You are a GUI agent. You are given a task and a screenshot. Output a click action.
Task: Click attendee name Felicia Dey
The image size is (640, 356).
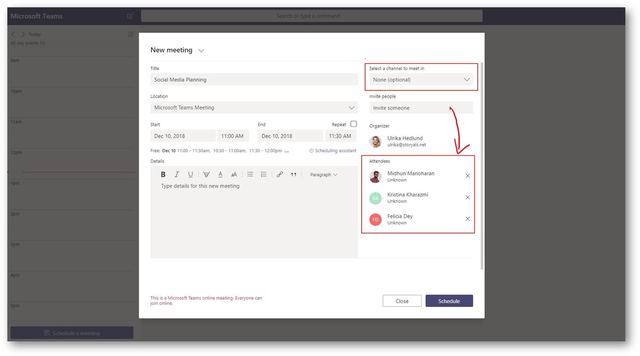[400, 216]
